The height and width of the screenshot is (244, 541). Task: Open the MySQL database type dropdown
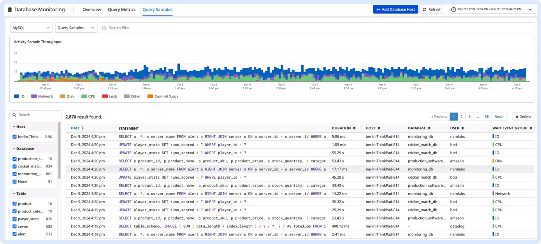click(x=31, y=28)
